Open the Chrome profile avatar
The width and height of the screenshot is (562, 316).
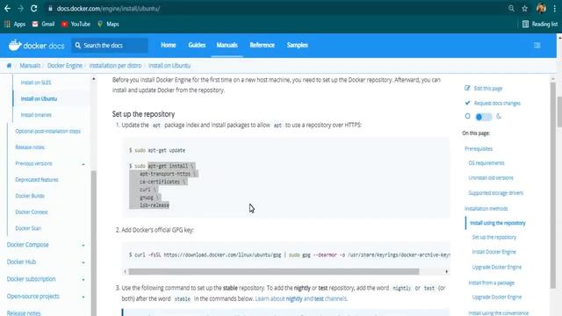pyautogui.click(x=541, y=8)
